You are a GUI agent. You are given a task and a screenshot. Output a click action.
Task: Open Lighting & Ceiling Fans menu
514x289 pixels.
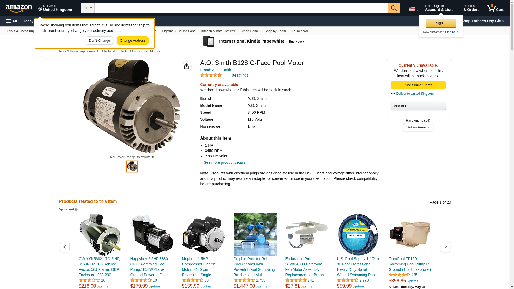pyautogui.click(x=179, y=31)
